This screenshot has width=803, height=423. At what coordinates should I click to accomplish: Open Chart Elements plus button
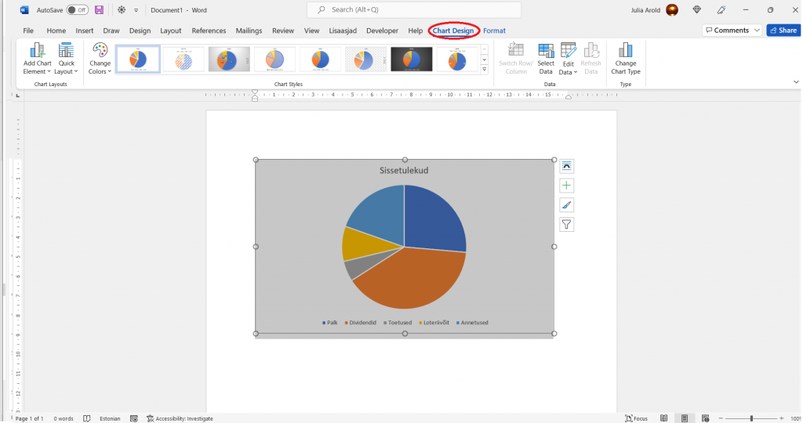pyautogui.click(x=566, y=186)
